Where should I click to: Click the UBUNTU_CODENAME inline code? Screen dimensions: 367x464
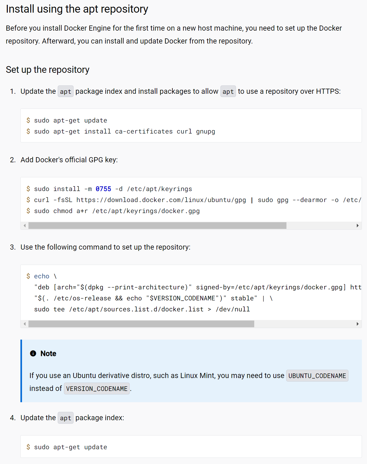pyautogui.click(x=317, y=376)
